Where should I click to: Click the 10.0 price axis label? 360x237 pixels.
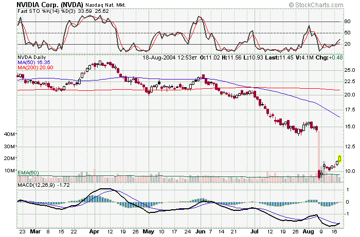coord(350,171)
